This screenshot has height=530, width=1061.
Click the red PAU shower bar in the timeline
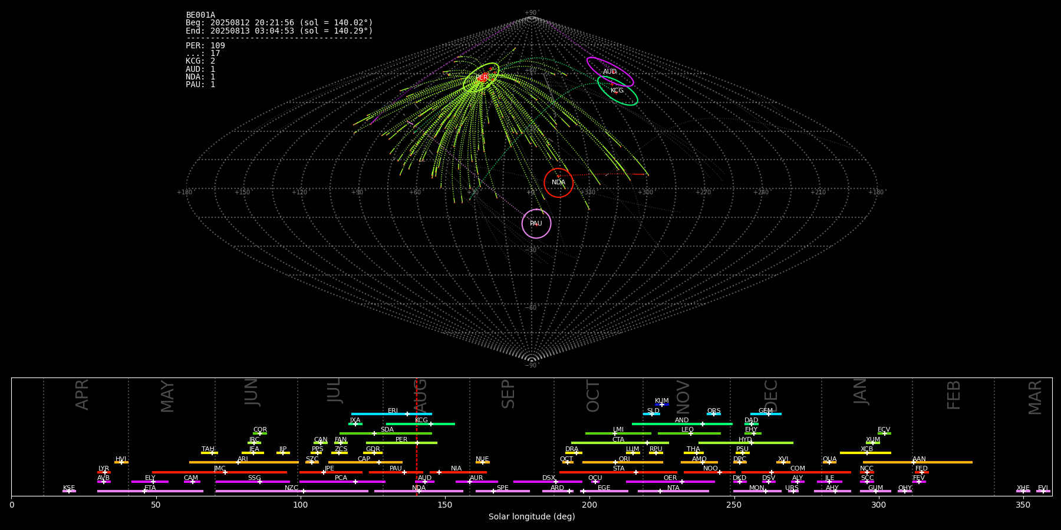396,472
